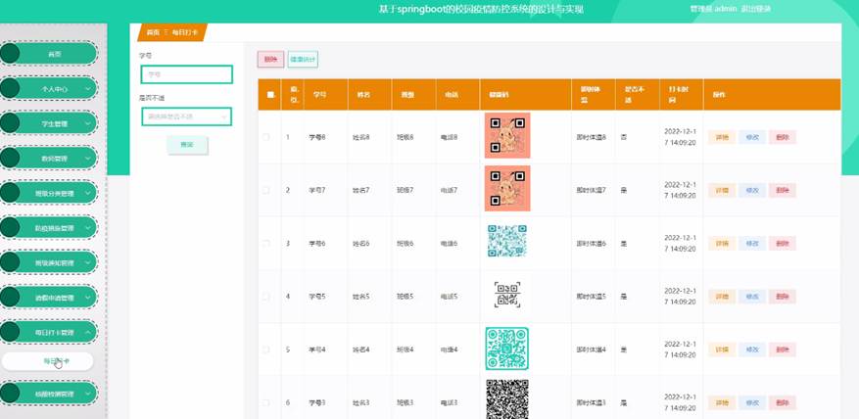Collapse the 每日打卡管理 menu chevron
Viewport: 859px width, 419px height.
click(88, 332)
